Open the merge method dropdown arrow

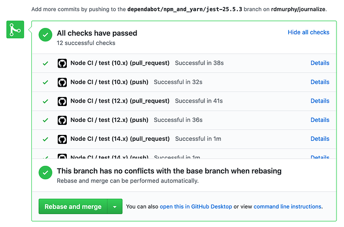(x=115, y=207)
